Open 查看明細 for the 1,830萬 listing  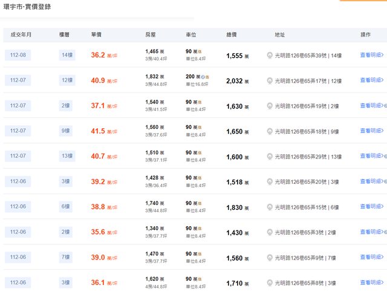click(x=371, y=207)
